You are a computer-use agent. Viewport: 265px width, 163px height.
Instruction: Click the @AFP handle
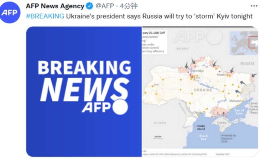105,6
